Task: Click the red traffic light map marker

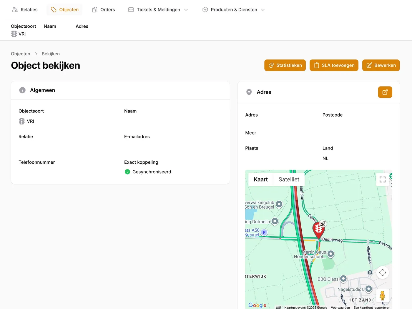Action: tap(318, 230)
